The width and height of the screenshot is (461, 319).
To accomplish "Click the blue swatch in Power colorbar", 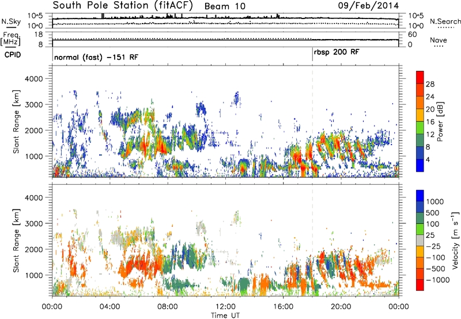I will (420, 165).
